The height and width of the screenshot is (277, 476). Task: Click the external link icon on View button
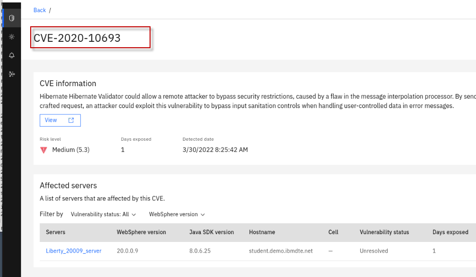[x=71, y=120]
